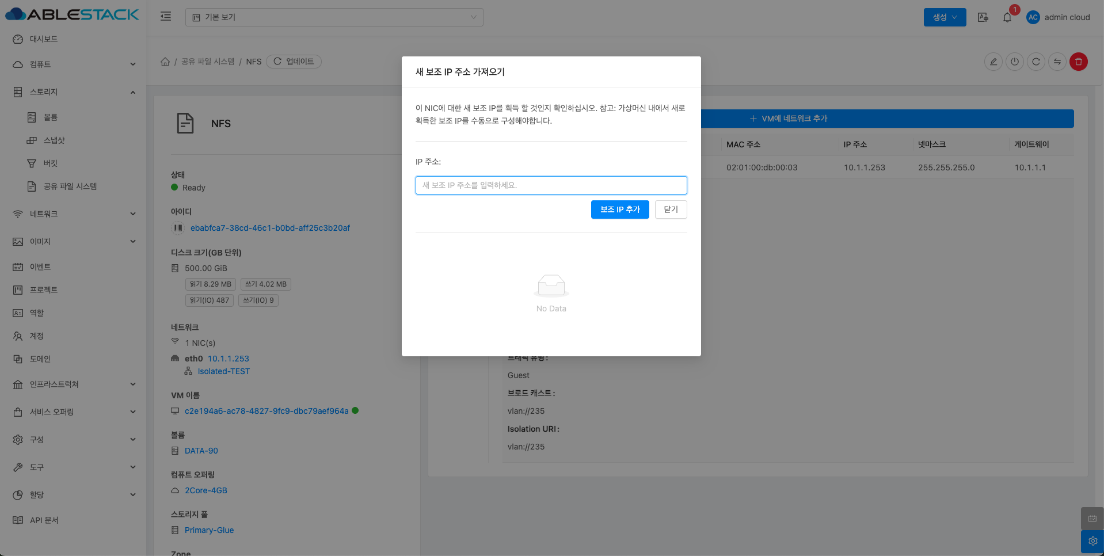The image size is (1104, 556).
Task: Open 도메인 in the sidebar
Action: [40, 359]
